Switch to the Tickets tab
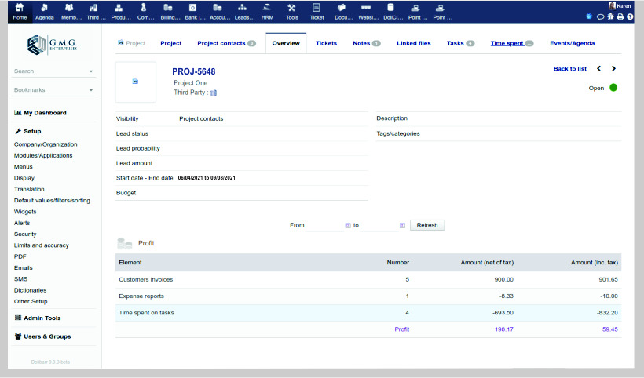Screen dimensions: 644x378 326,43
